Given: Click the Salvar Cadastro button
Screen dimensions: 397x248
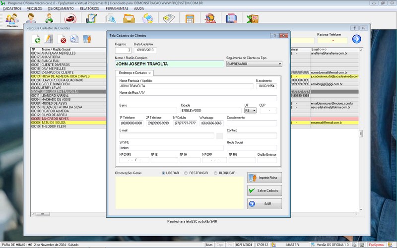Looking at the screenshot, I should 264,190.
